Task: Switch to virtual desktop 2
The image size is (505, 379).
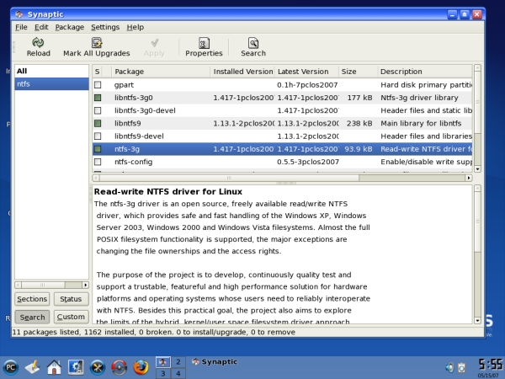Action: coord(178,362)
